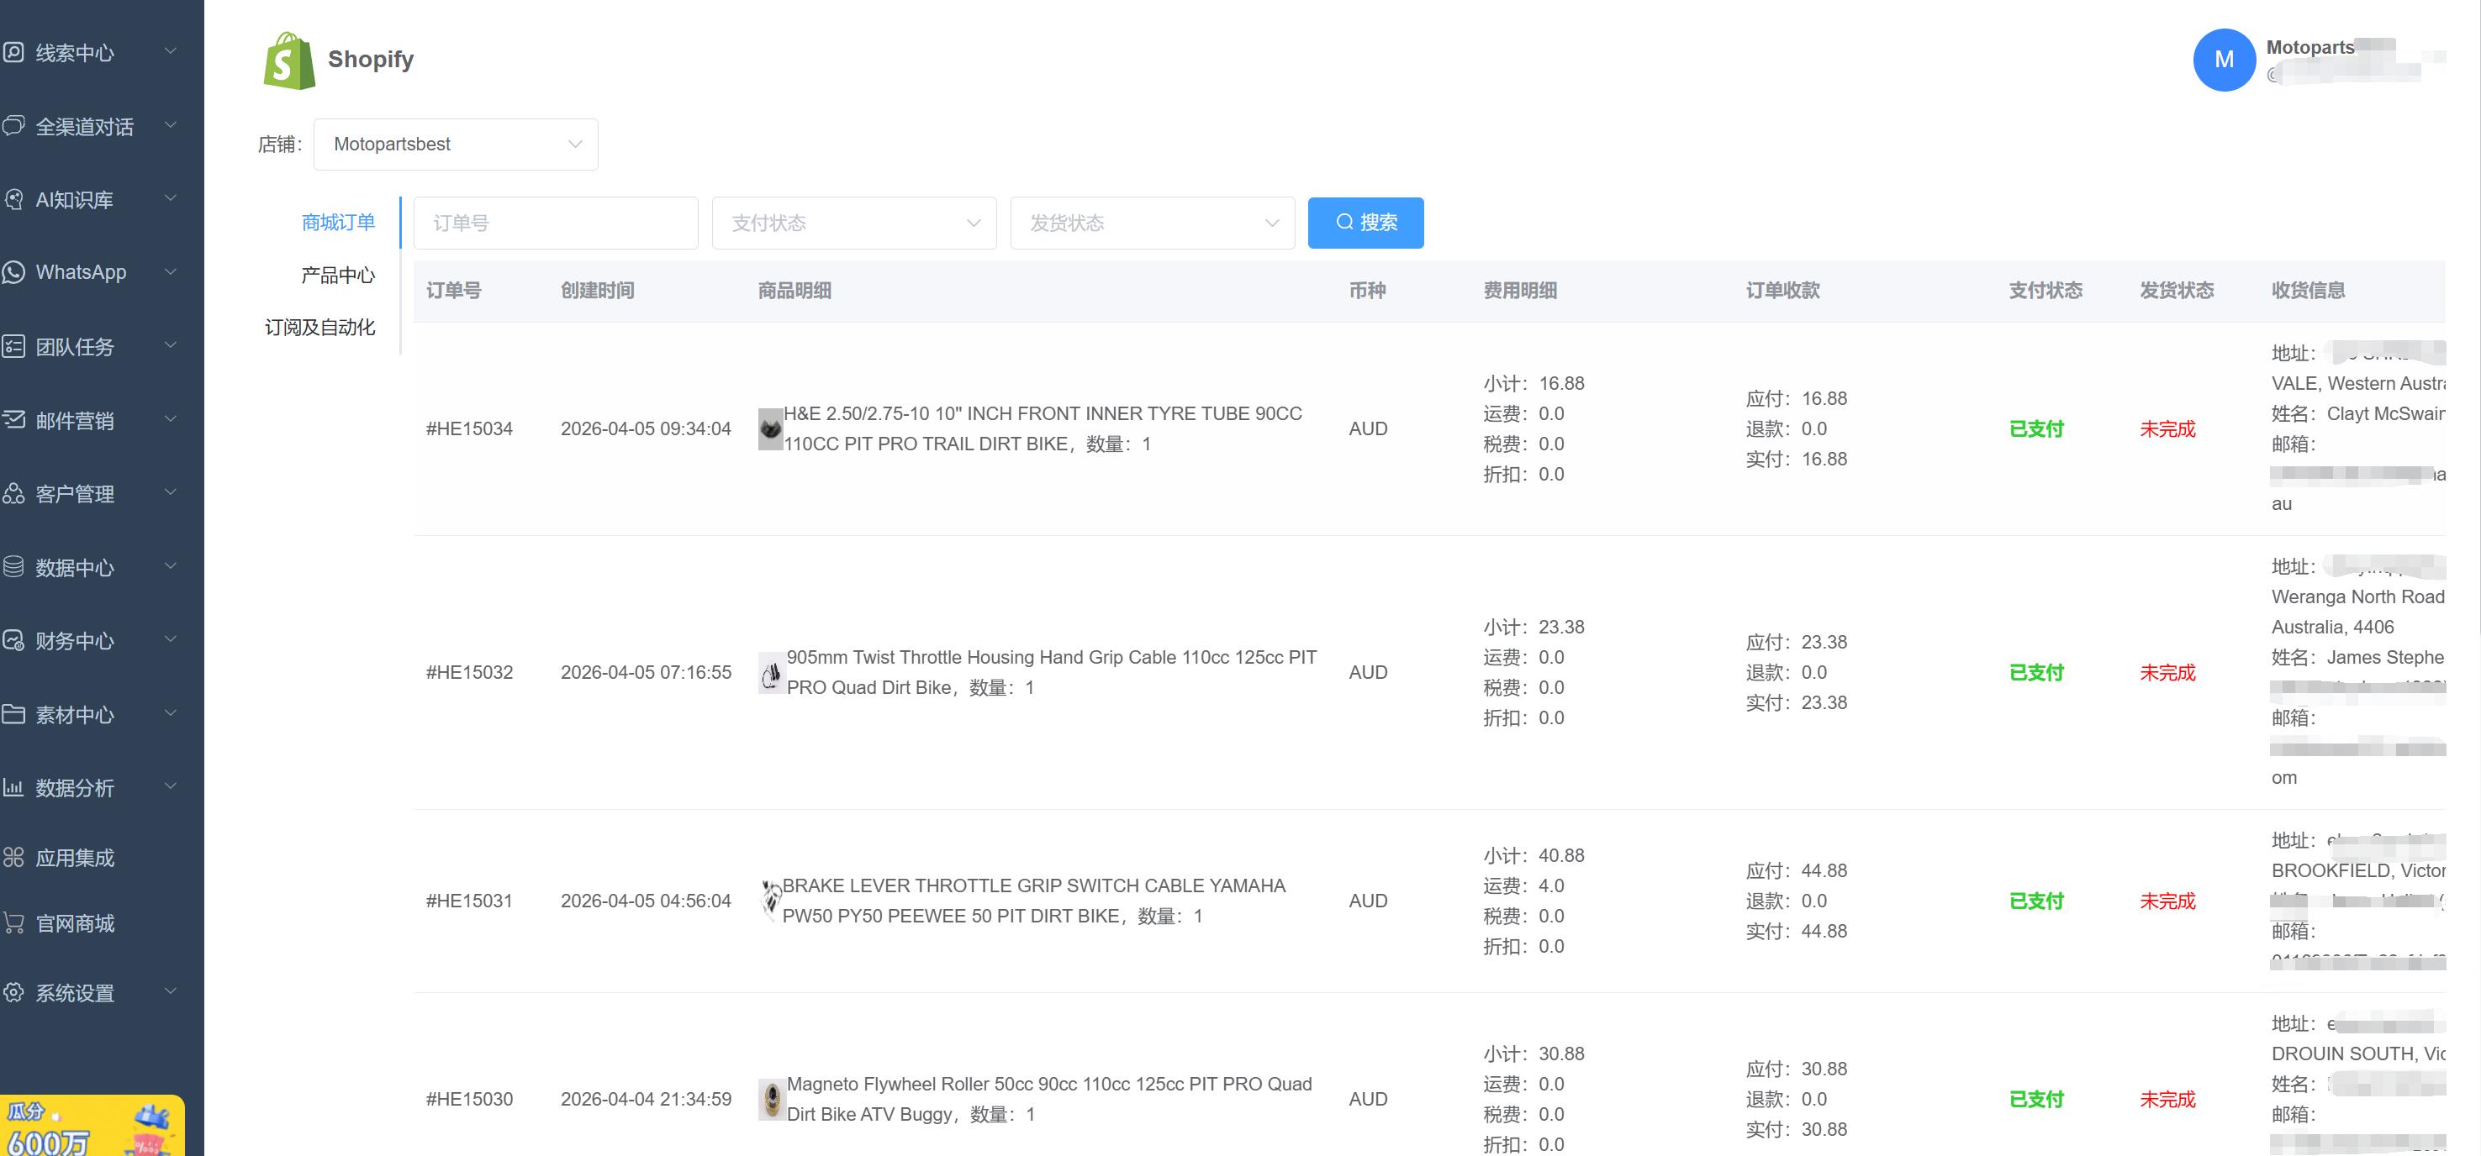
Task: Click the 客户管理 sidebar icon
Action: click(13, 494)
